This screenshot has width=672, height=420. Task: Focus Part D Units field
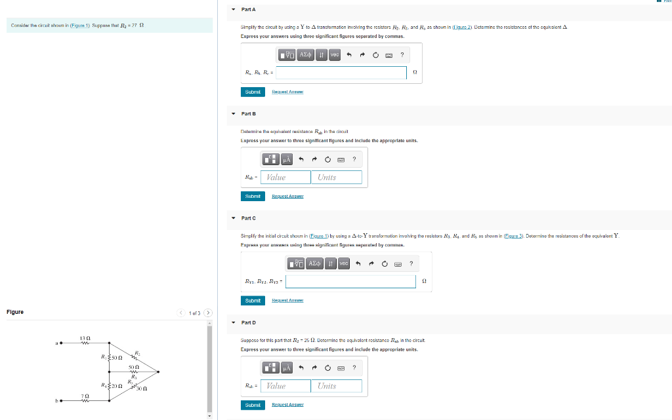337,386
